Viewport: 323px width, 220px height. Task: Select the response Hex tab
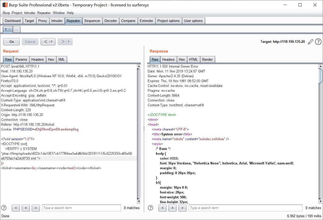[x=182, y=59]
